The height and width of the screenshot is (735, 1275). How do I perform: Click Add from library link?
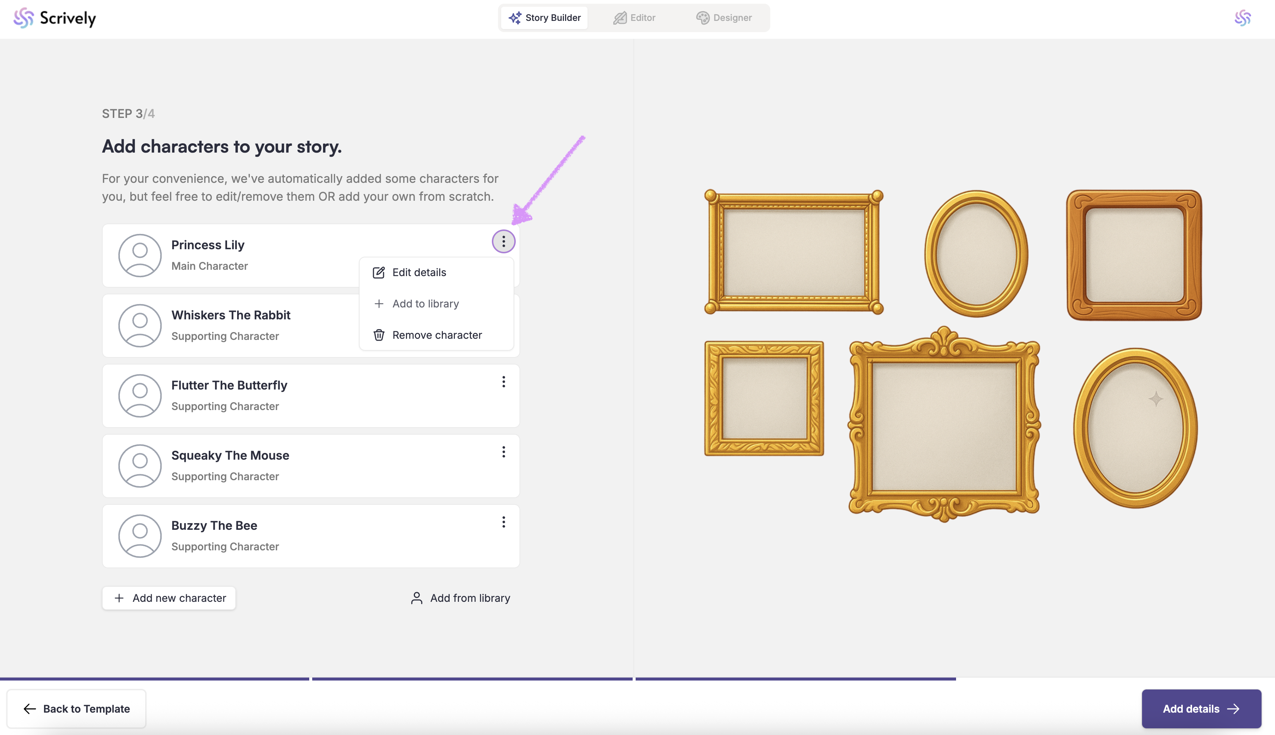coord(460,598)
